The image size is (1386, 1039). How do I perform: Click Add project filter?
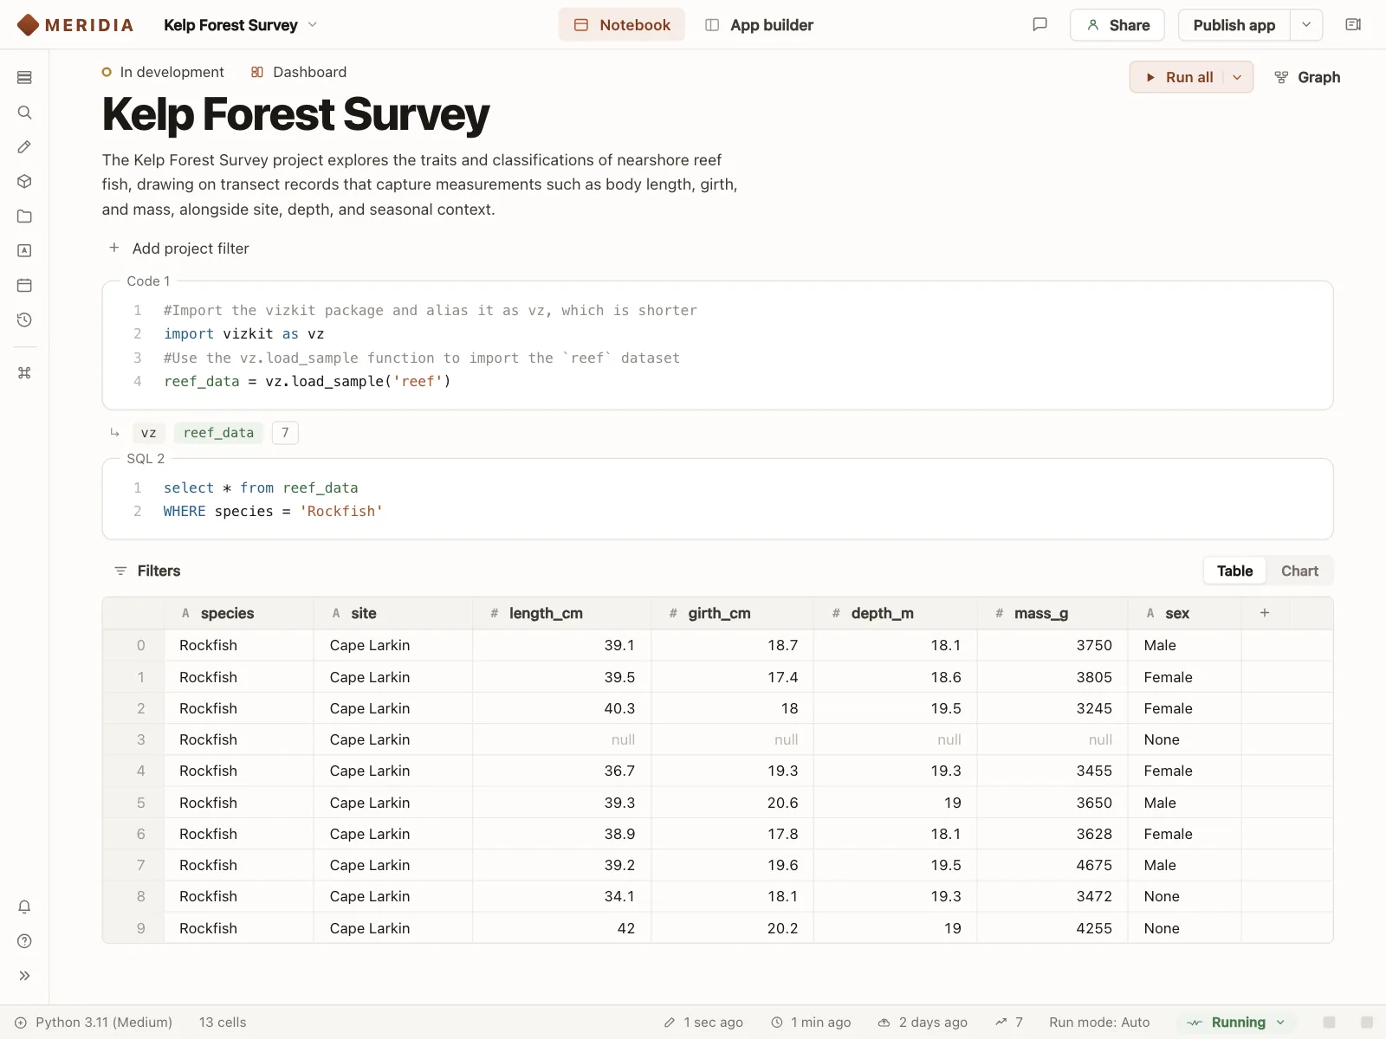(178, 248)
